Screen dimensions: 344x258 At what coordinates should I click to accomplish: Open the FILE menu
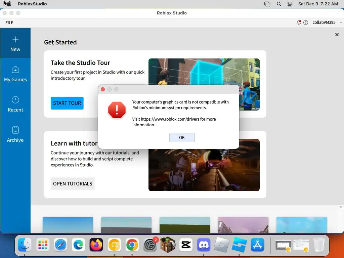pos(9,23)
